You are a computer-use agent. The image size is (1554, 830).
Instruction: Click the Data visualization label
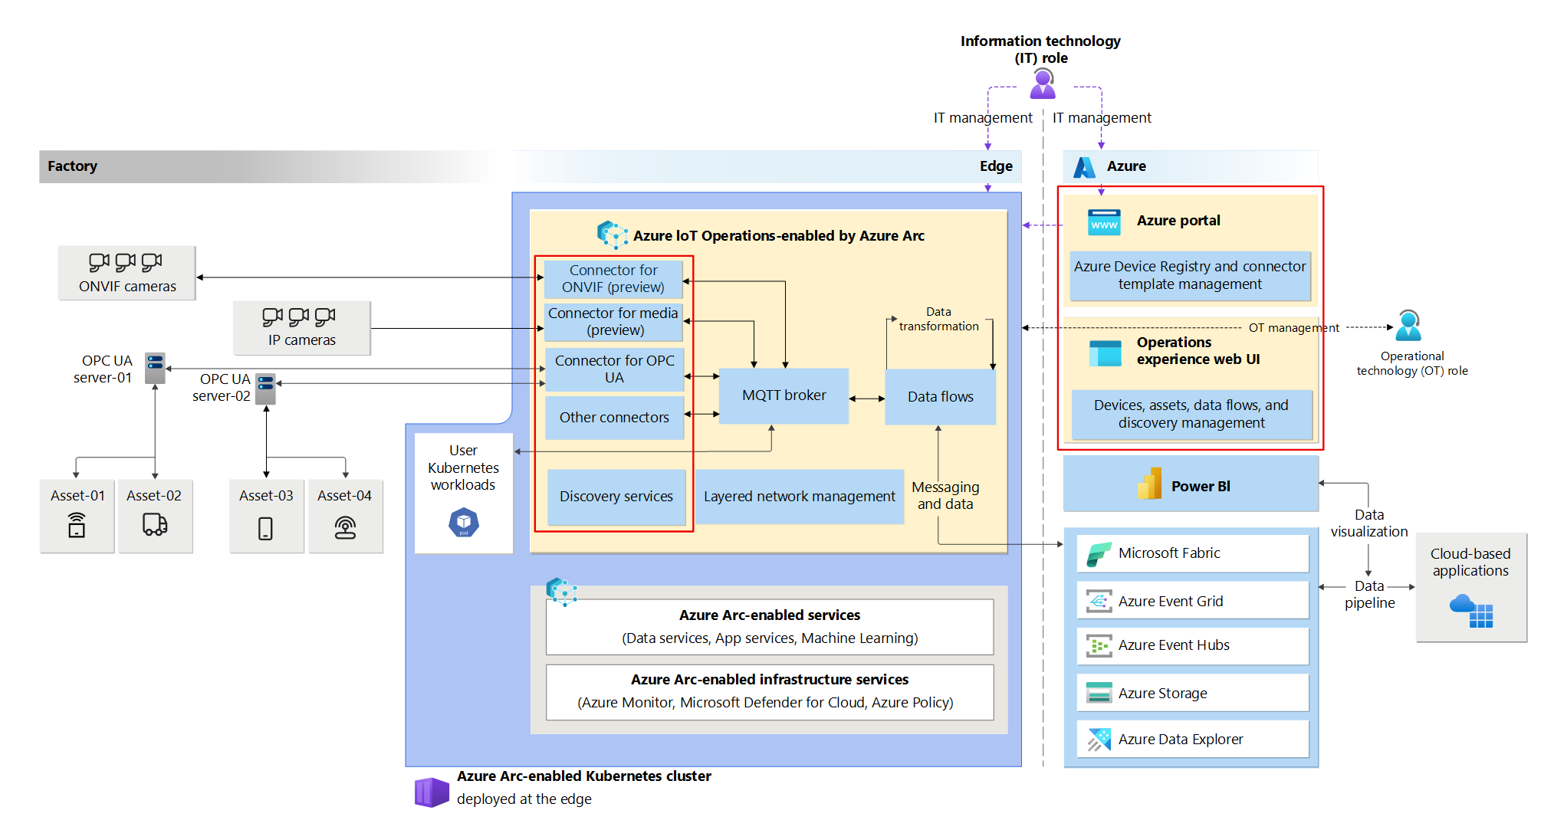click(1369, 523)
